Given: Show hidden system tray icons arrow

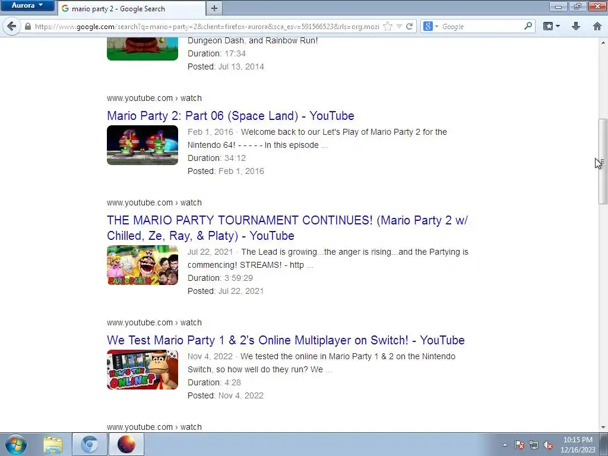Looking at the screenshot, I should (505, 445).
